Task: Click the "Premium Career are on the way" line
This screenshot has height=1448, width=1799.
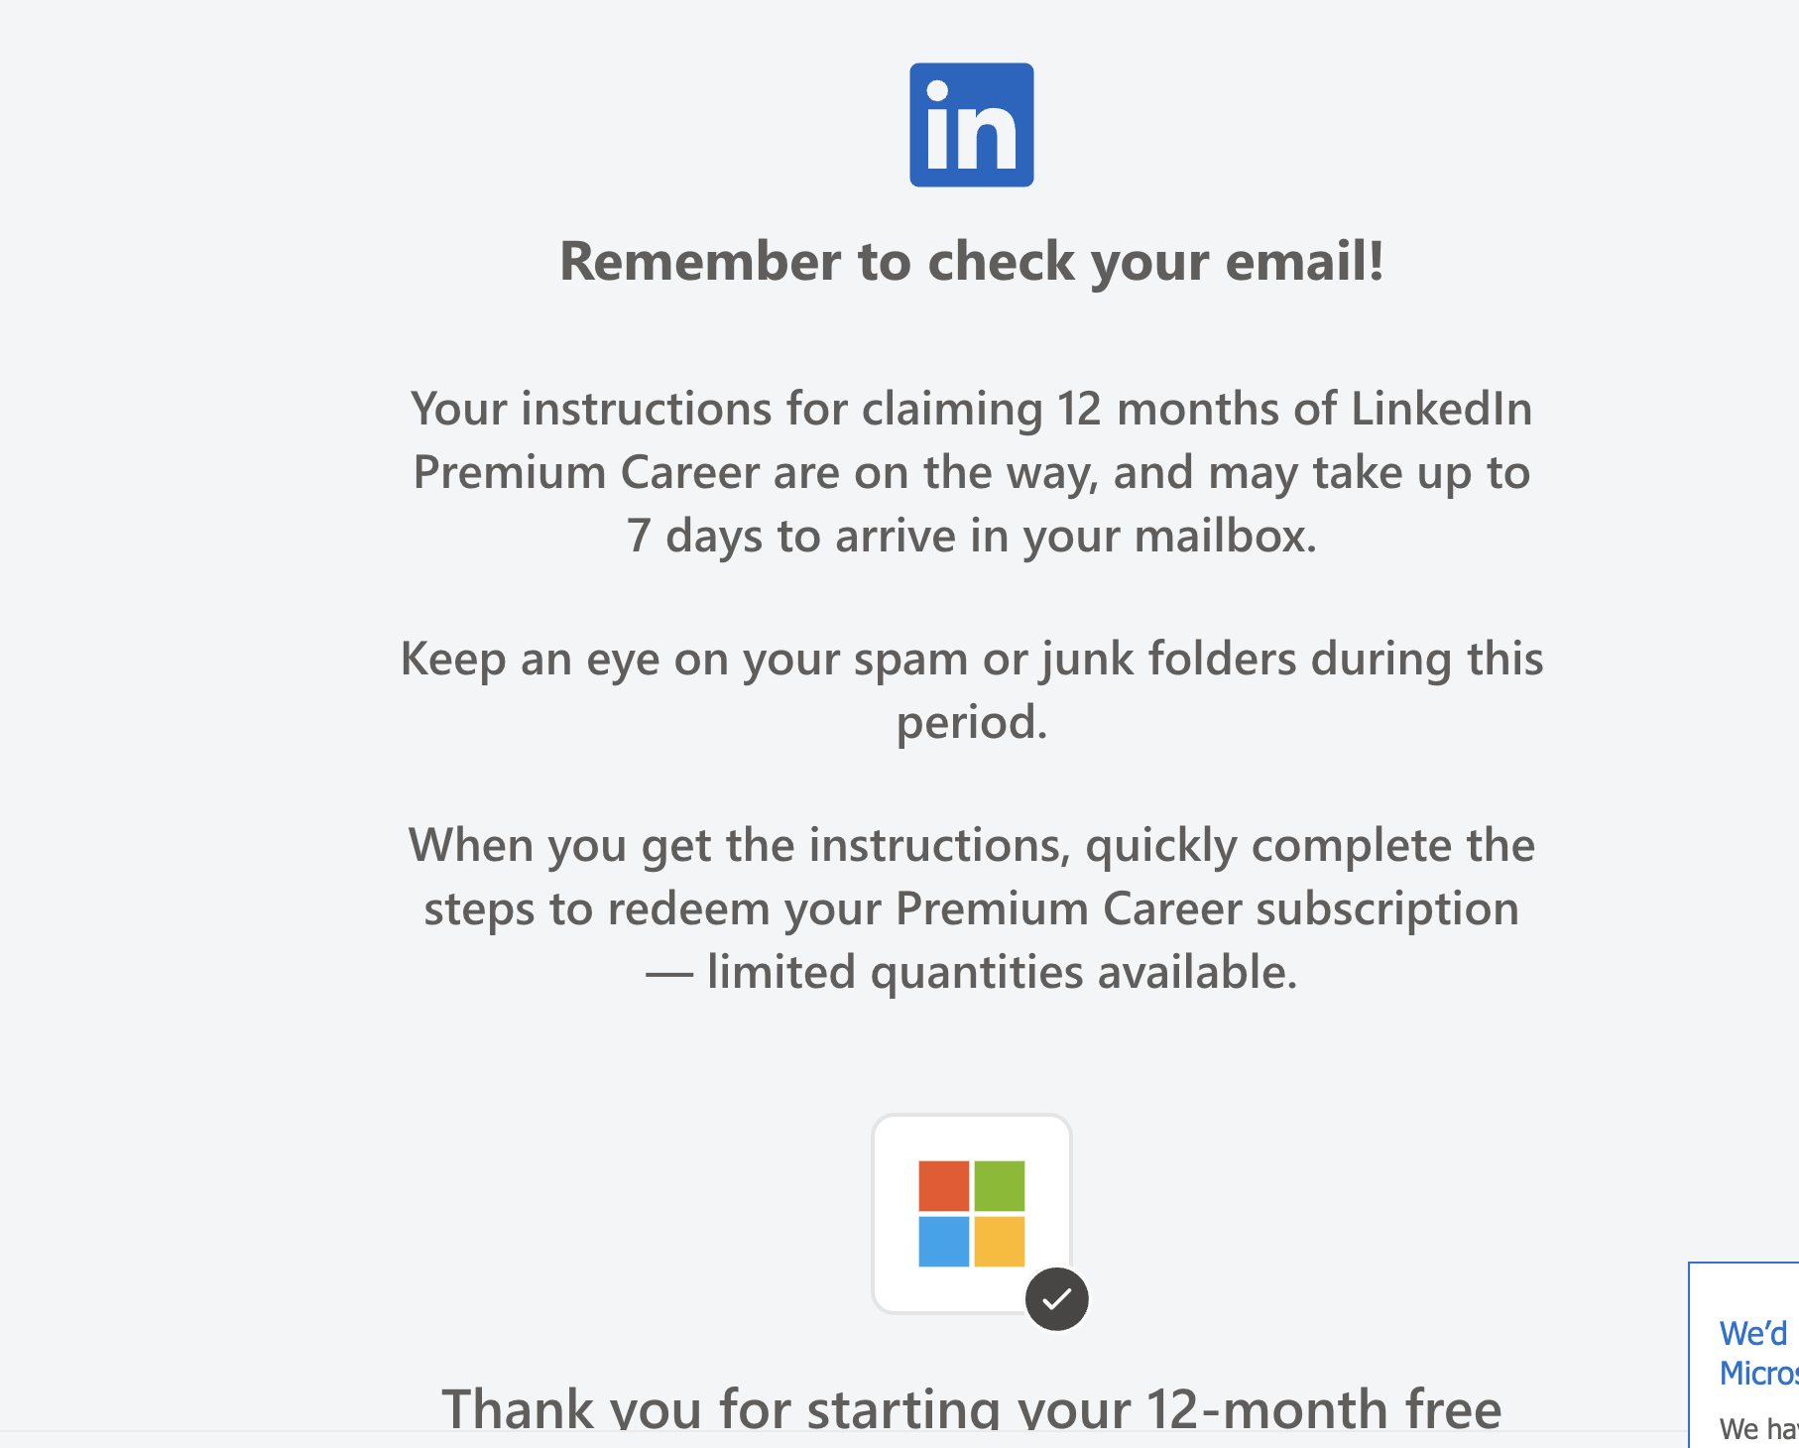Action: [971, 472]
